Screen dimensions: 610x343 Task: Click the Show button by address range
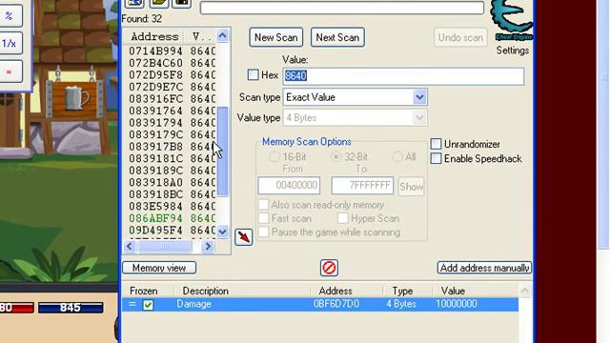coord(411,187)
